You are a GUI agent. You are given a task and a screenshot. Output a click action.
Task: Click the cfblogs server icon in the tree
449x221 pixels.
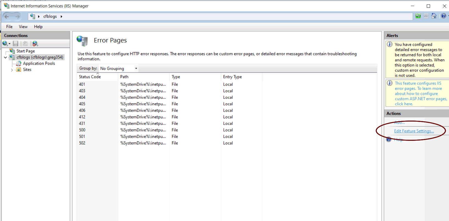pyautogui.click(x=12, y=57)
